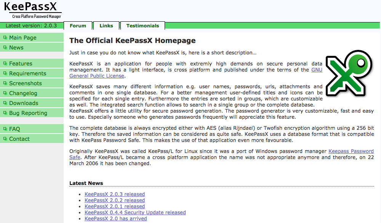Open Bug Reporting in sidebar
The image size is (381, 223).
click(32, 113)
